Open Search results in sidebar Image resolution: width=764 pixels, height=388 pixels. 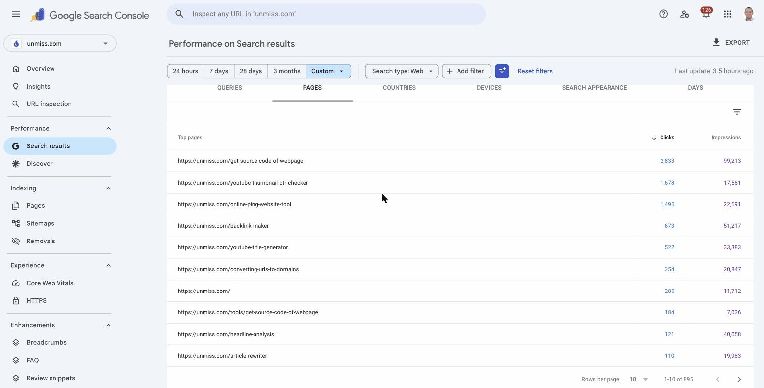60,146
